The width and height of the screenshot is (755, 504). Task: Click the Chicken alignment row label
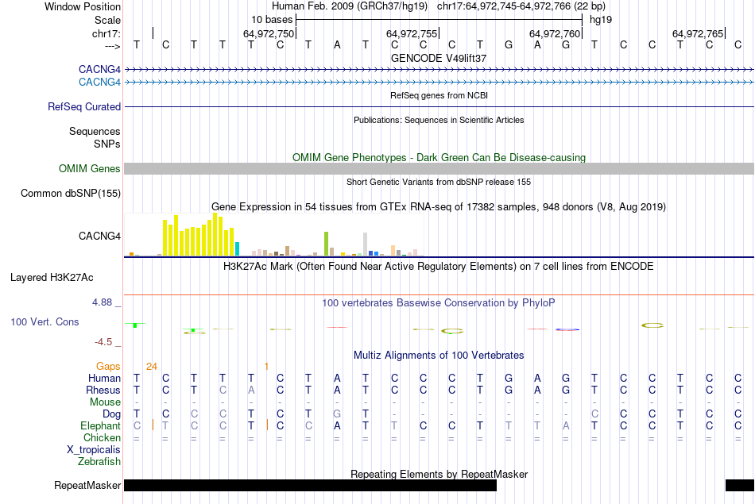[x=102, y=437]
